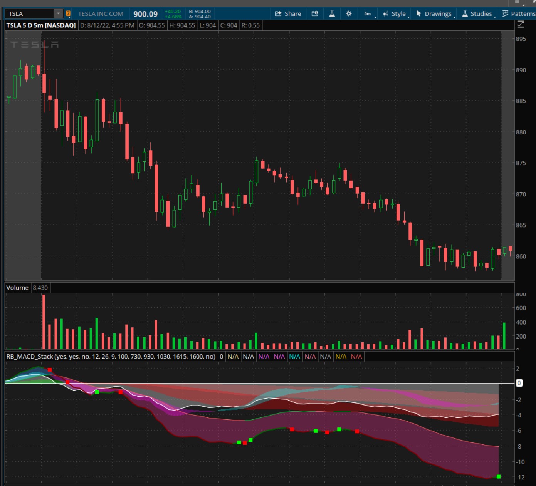This screenshot has width=536, height=486.
Task: Click the 0 zero-line bubble on the MACD axis
Action: (519, 383)
